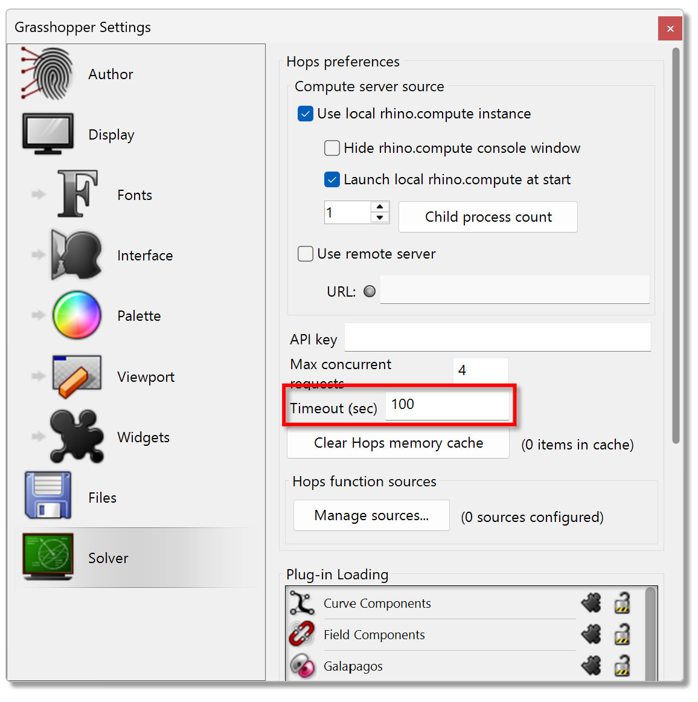Select the Curve Components list row
Image resolution: width=698 pixels, height=702 pixels.
(471, 603)
